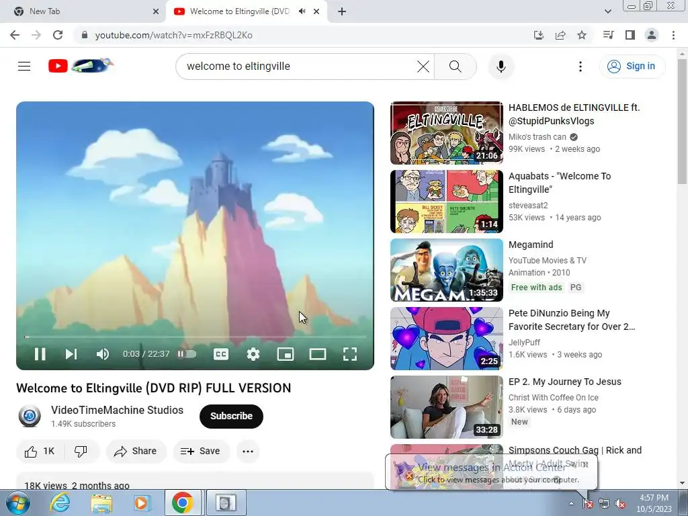Like the video with the thumbs up
The width and height of the screenshot is (688, 516).
click(x=40, y=451)
